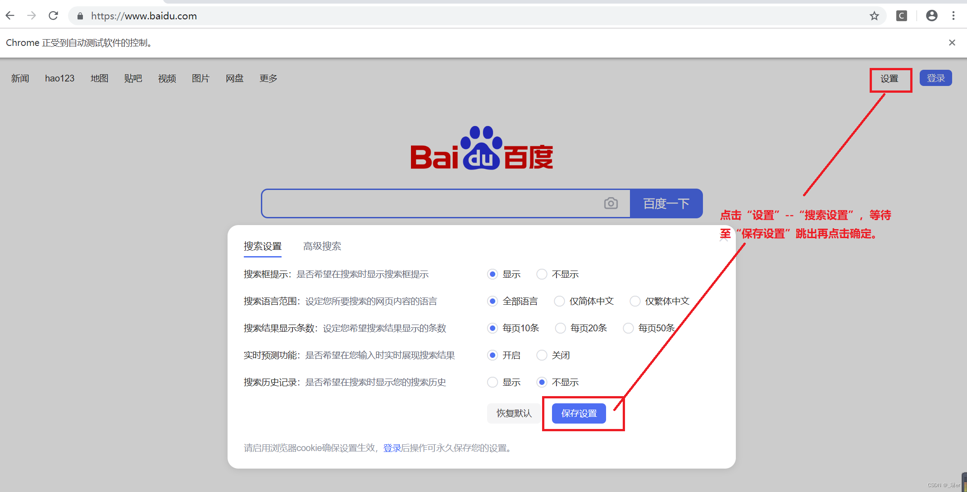Open the 新闻 navigation item

20,78
